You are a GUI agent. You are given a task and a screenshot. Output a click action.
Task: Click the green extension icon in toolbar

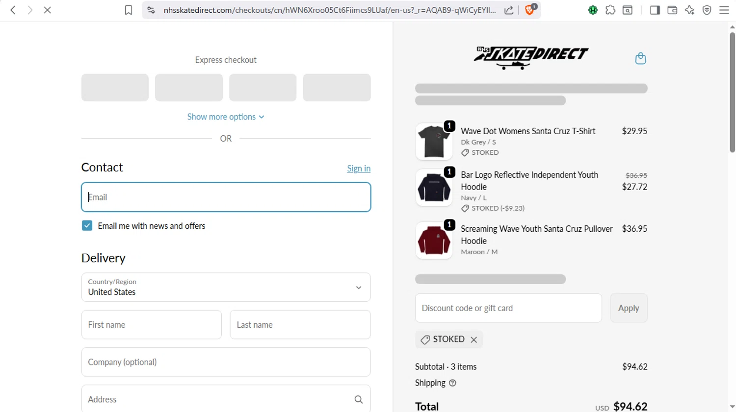click(593, 10)
